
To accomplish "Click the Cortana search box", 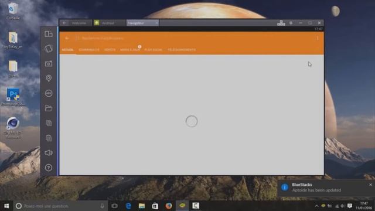I will [x=60, y=206].
